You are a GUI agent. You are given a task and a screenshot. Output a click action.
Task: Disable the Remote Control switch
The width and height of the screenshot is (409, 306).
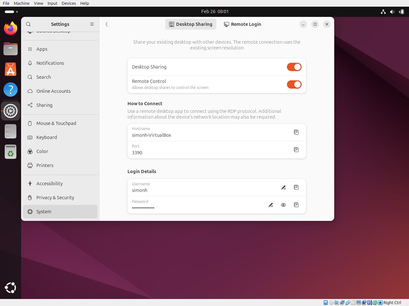coord(294,84)
